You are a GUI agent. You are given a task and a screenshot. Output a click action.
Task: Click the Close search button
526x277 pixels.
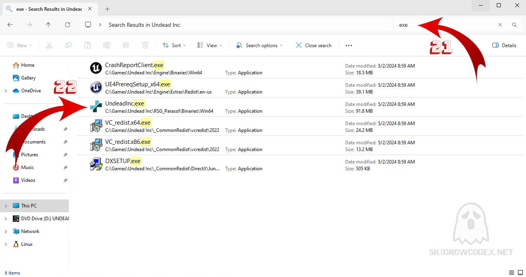click(x=314, y=46)
